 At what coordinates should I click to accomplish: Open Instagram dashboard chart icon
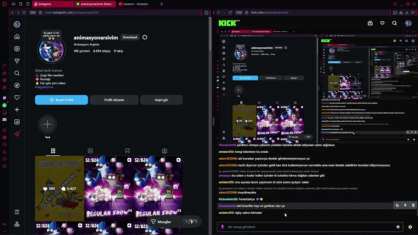click(17, 122)
